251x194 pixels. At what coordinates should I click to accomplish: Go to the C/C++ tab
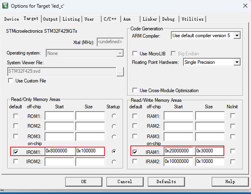tap(111, 19)
